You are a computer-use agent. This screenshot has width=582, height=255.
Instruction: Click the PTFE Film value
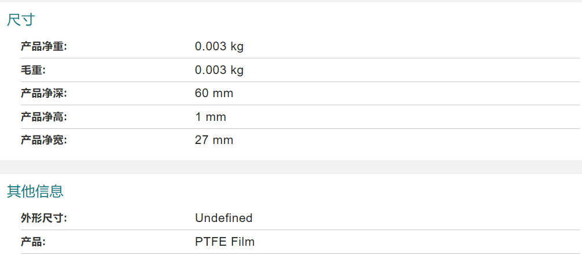225,242
